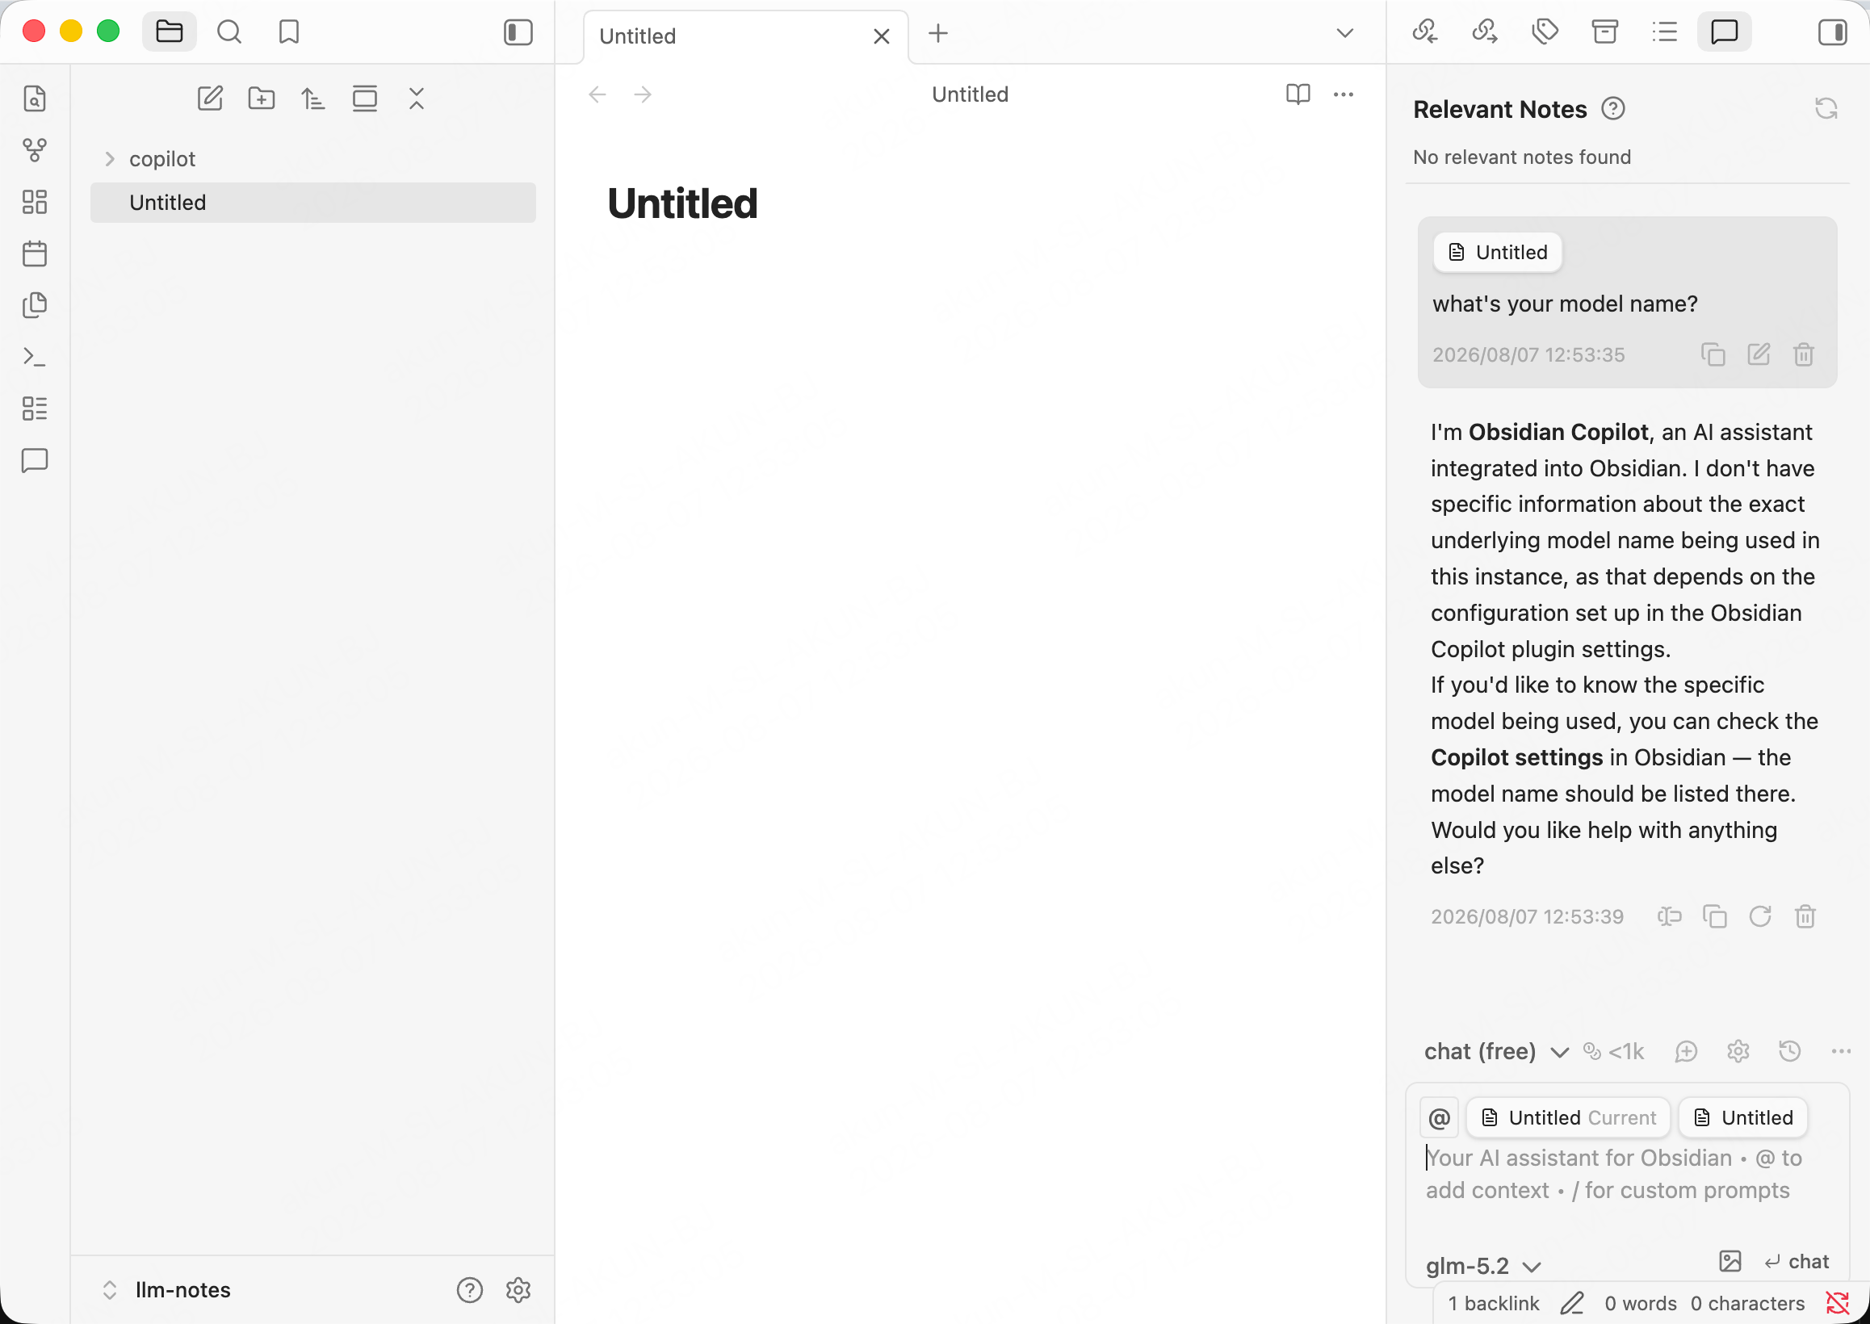1870x1324 pixels.
Task: Create a new folder
Action: (x=261, y=98)
